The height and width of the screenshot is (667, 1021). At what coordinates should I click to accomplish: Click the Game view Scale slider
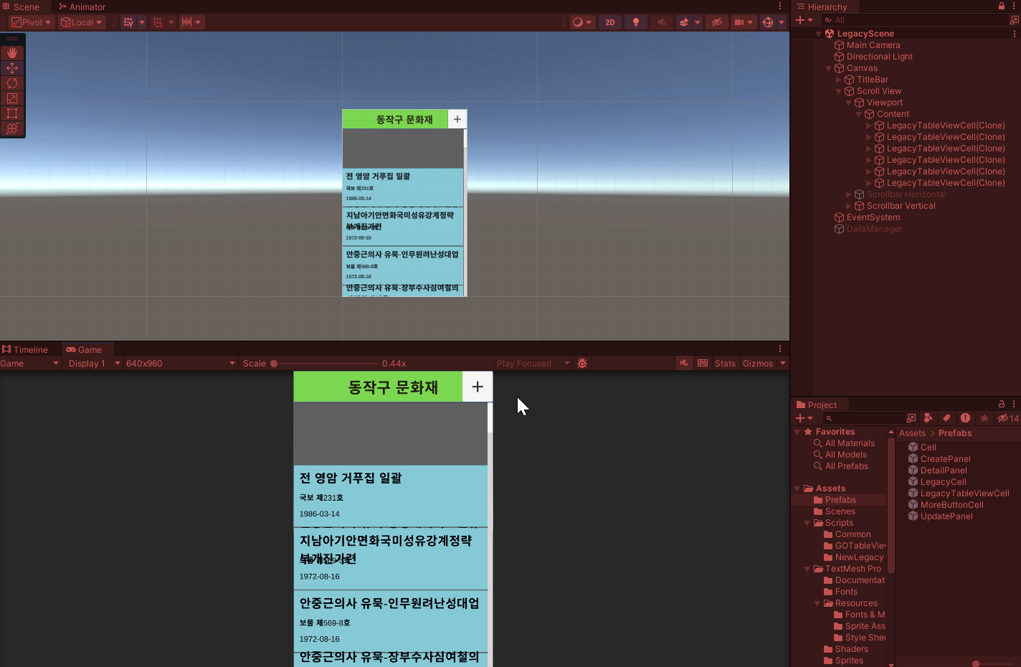[x=324, y=364]
